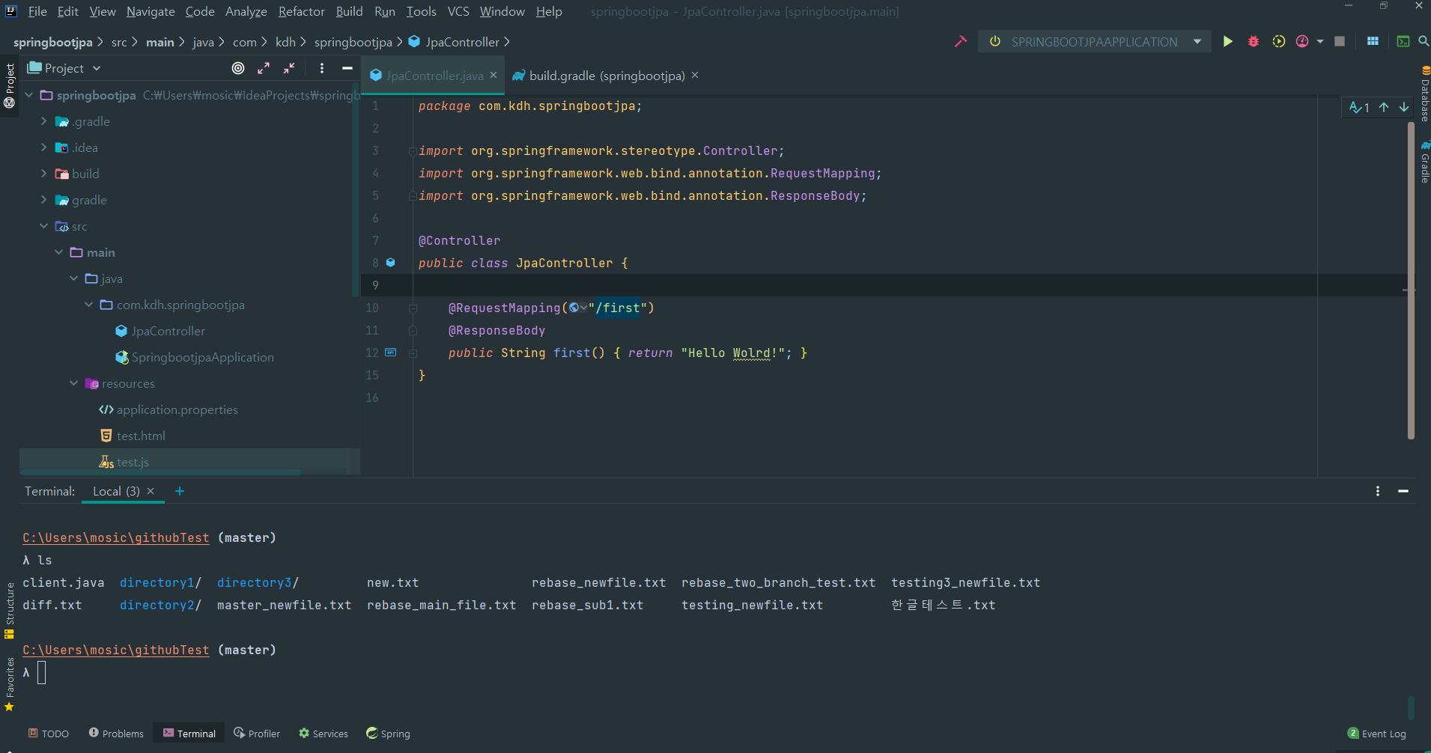1431x753 pixels.
Task: Close build.gradle tab
Action: point(695,75)
